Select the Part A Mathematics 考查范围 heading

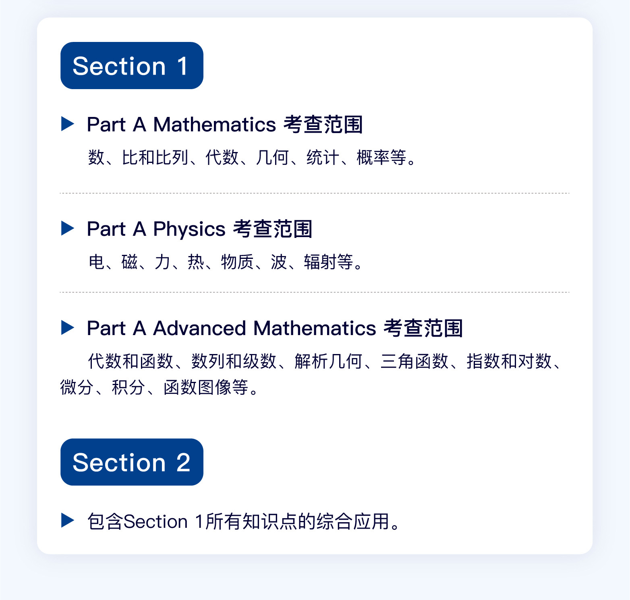[225, 124]
